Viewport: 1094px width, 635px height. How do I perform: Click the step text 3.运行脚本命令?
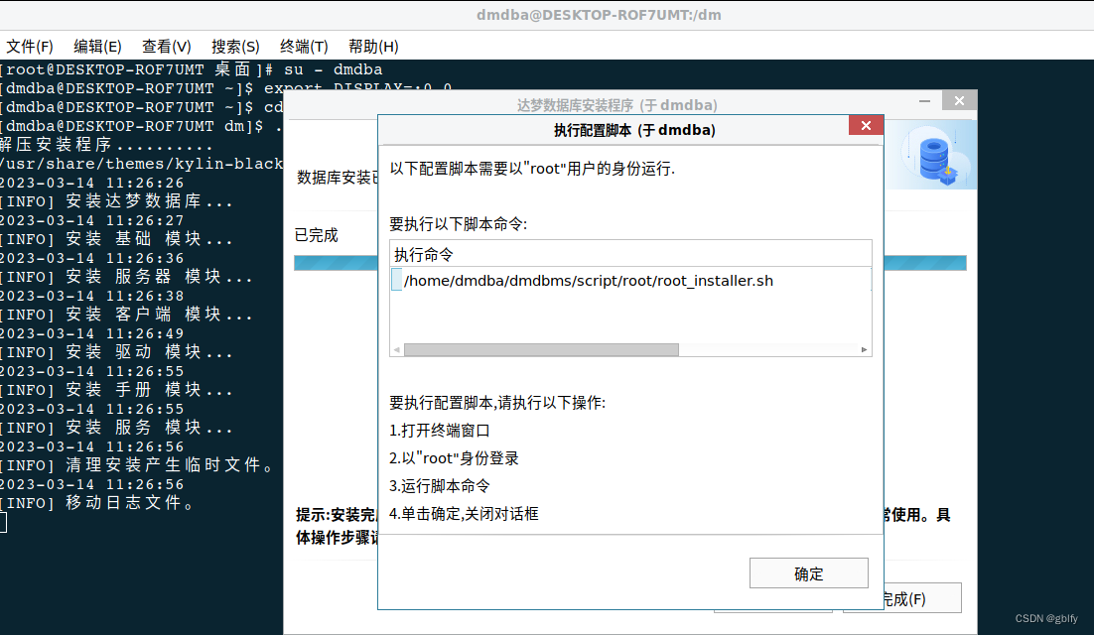440,486
